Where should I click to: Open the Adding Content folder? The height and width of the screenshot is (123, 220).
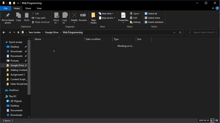point(19,70)
